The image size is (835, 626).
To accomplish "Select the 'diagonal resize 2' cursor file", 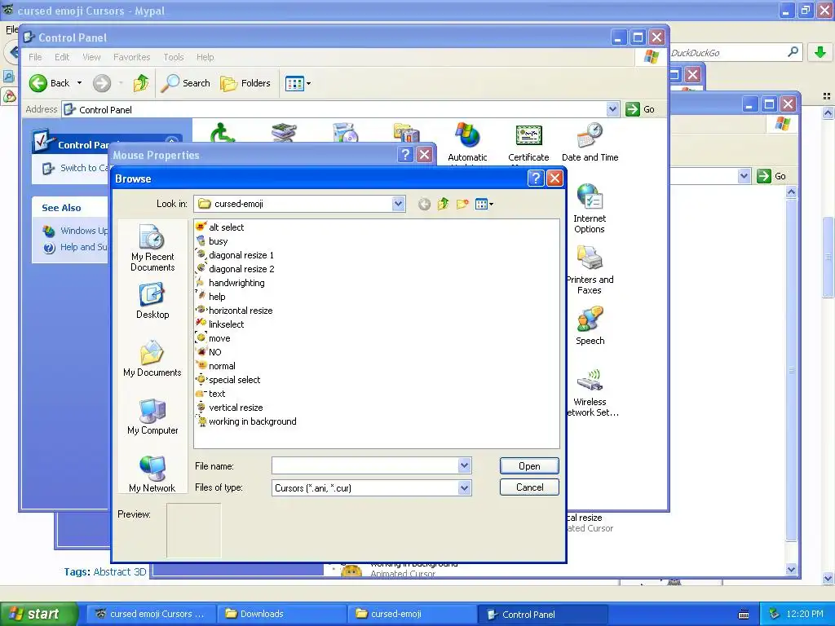I will tap(235, 269).
